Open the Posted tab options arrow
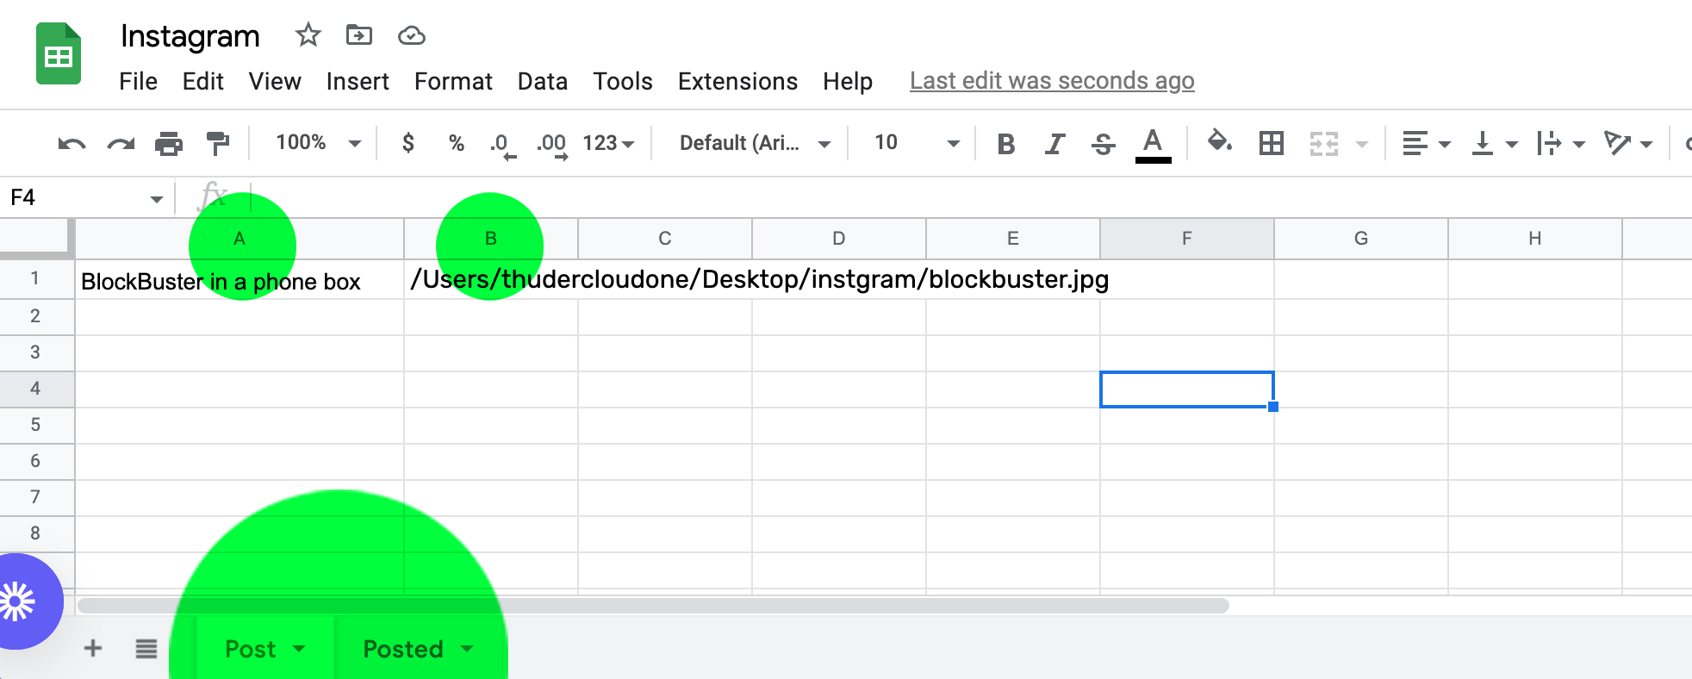This screenshot has width=1692, height=679. pyautogui.click(x=467, y=649)
